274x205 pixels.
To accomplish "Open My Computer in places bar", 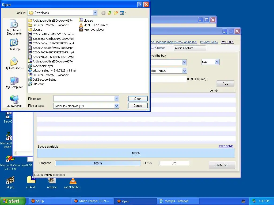I will pyautogui.click(x=14, y=83).
